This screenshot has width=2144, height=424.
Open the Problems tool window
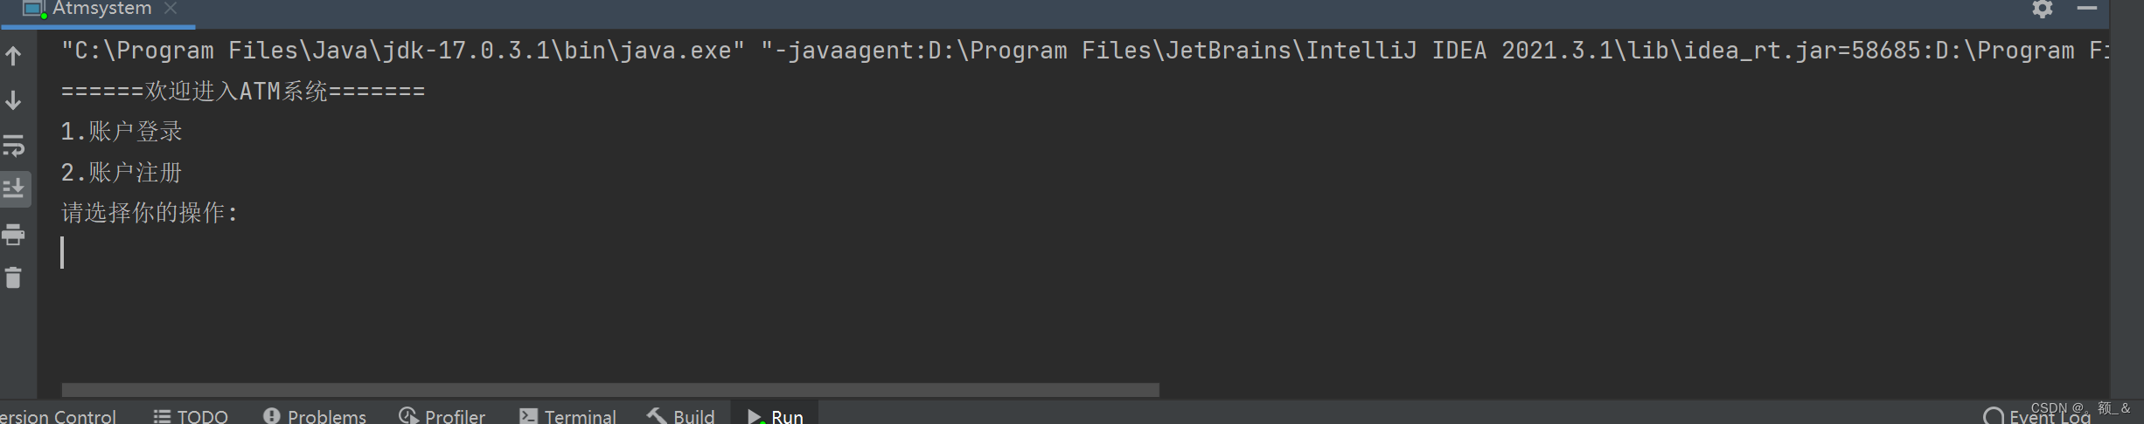[x=315, y=416]
